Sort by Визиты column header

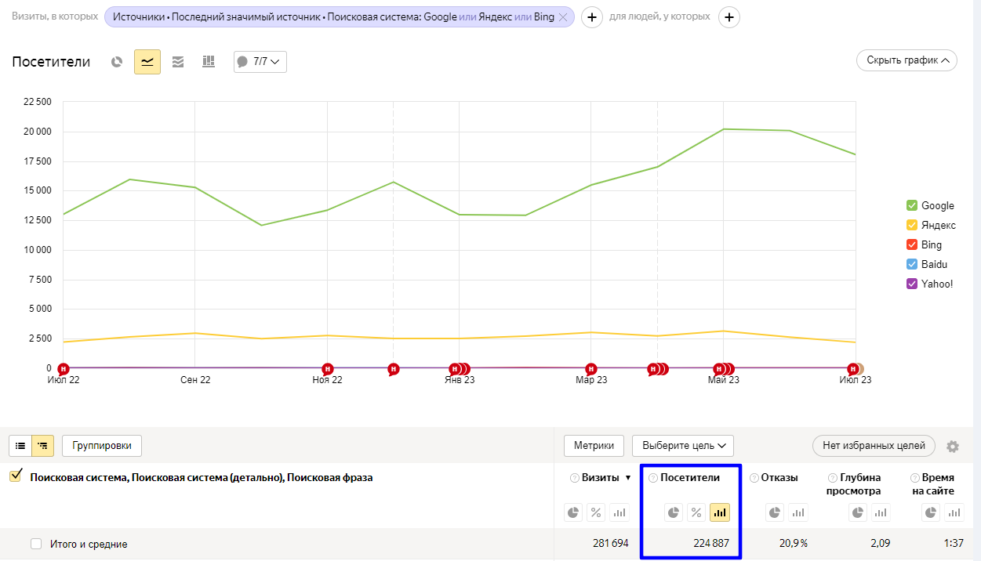tap(600, 478)
